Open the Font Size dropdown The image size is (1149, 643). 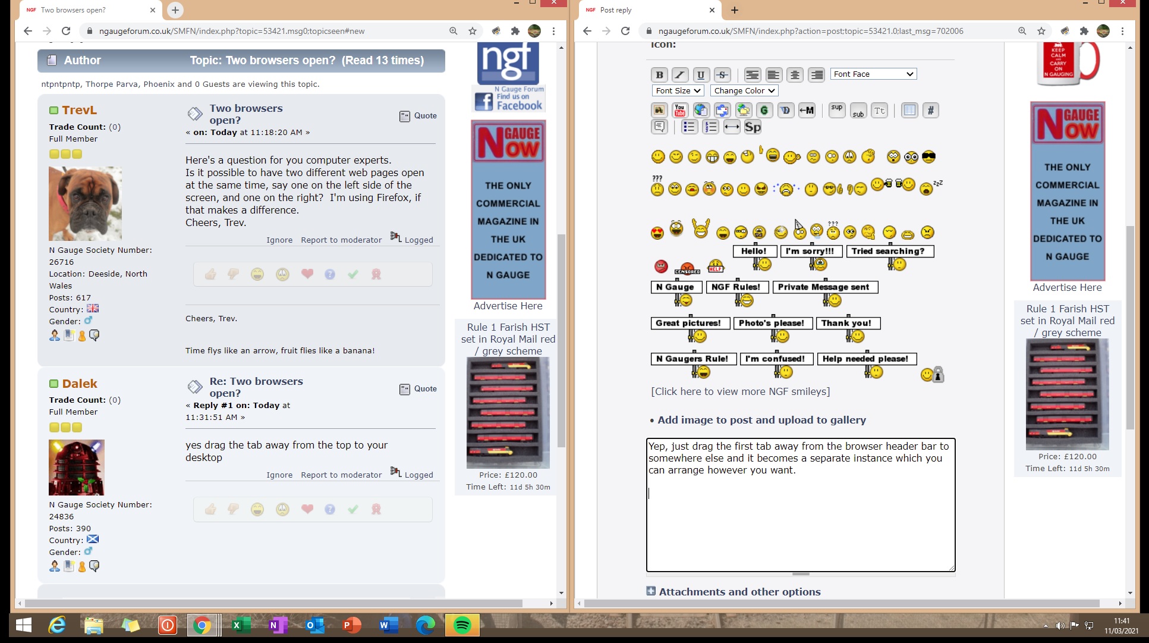click(678, 90)
